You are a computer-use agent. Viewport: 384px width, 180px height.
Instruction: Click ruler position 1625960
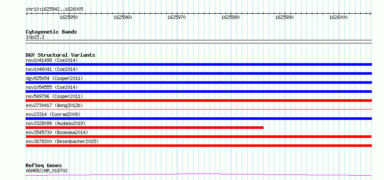pyautogui.click(x=123, y=17)
